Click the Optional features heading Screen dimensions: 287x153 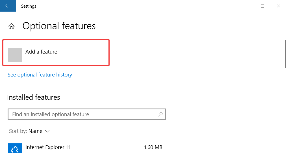pos(59,26)
